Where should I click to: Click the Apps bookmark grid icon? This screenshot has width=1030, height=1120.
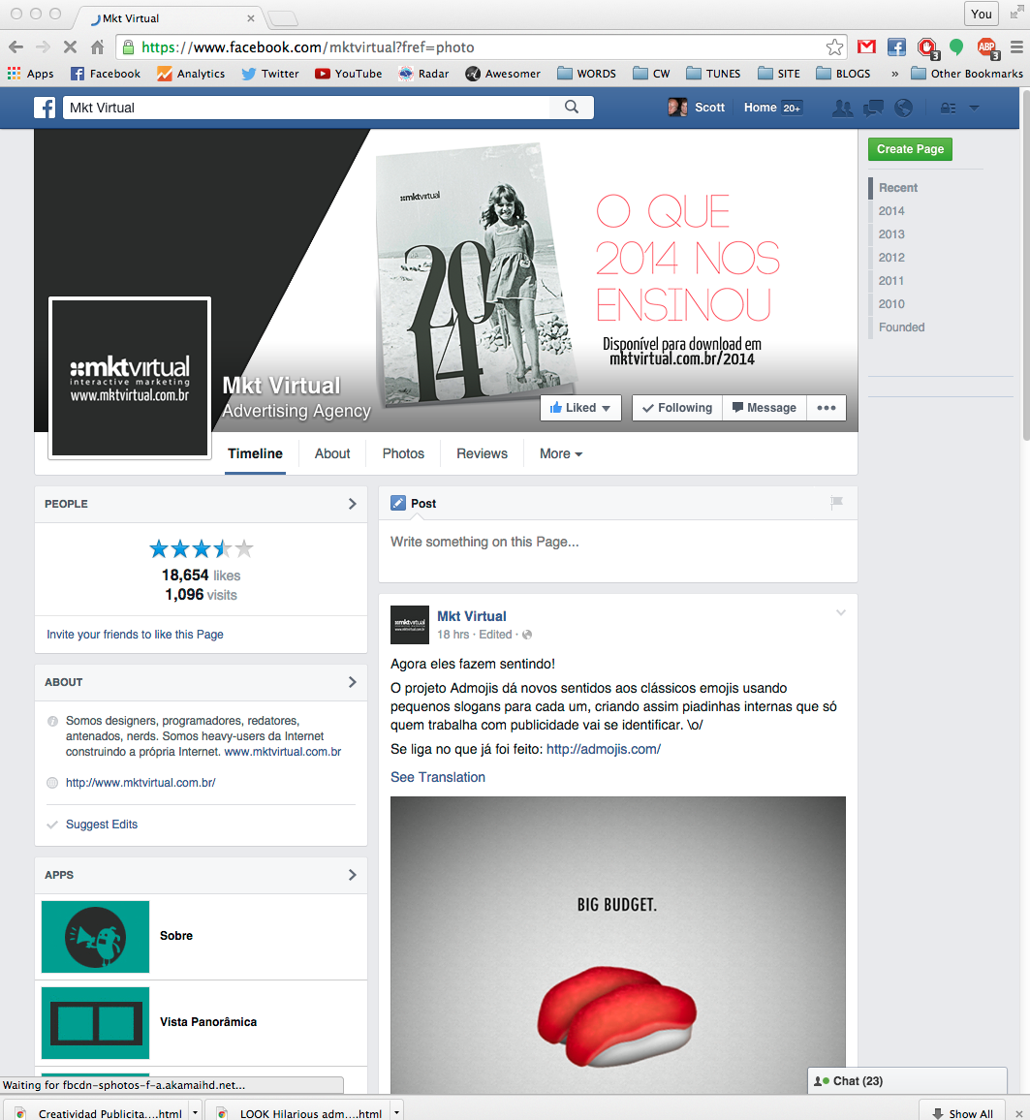click(14, 73)
